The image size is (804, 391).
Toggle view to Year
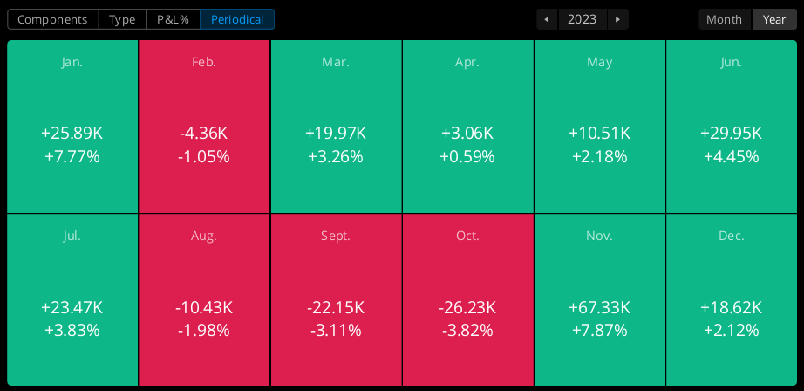tap(774, 19)
